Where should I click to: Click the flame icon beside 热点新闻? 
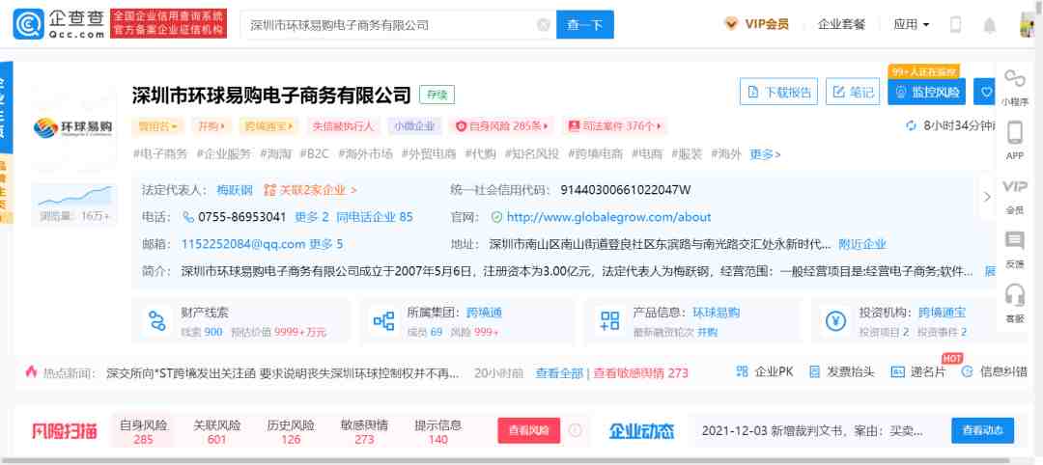tap(31, 372)
